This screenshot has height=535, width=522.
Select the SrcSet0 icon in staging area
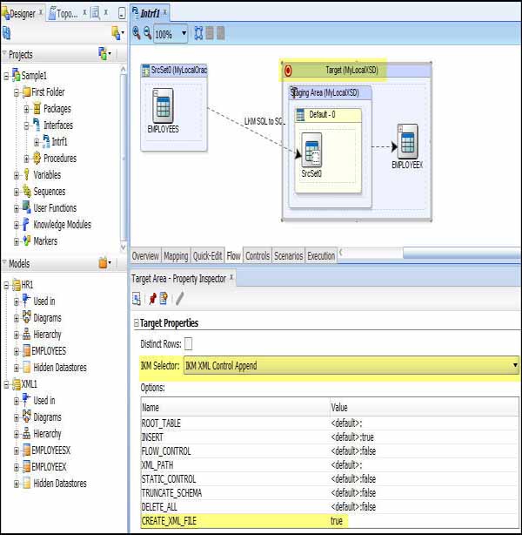[311, 150]
